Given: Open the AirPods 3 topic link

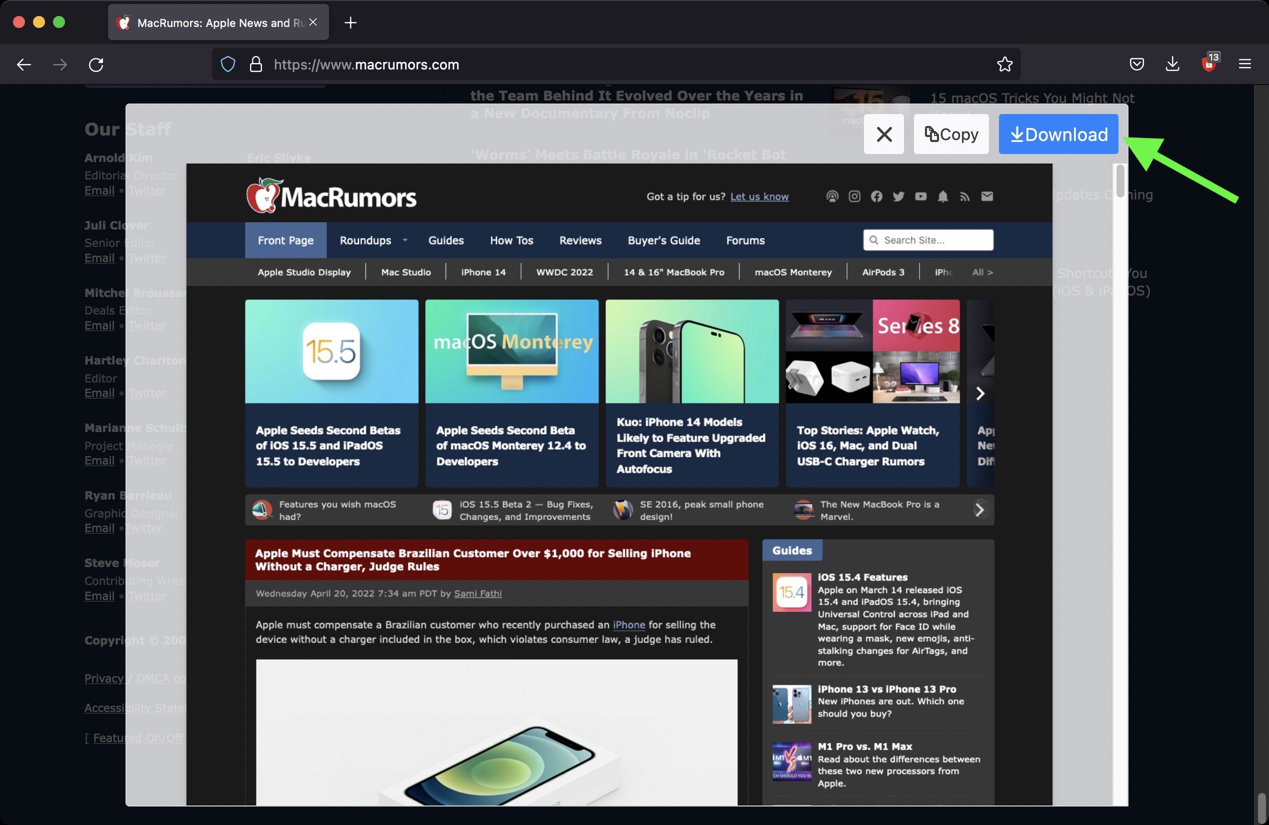Looking at the screenshot, I should coord(883,272).
